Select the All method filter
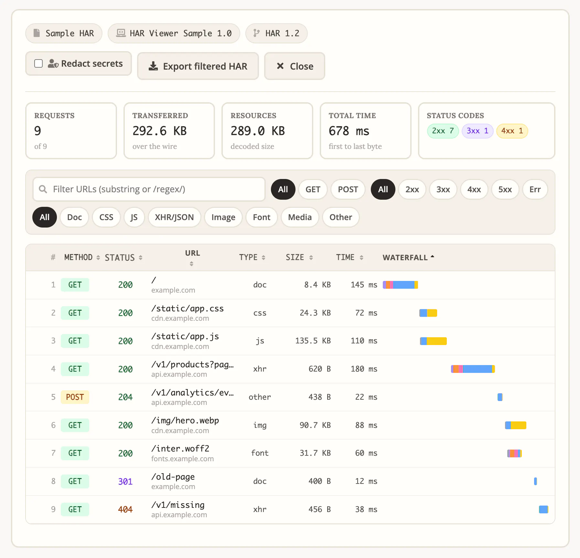 (283, 189)
